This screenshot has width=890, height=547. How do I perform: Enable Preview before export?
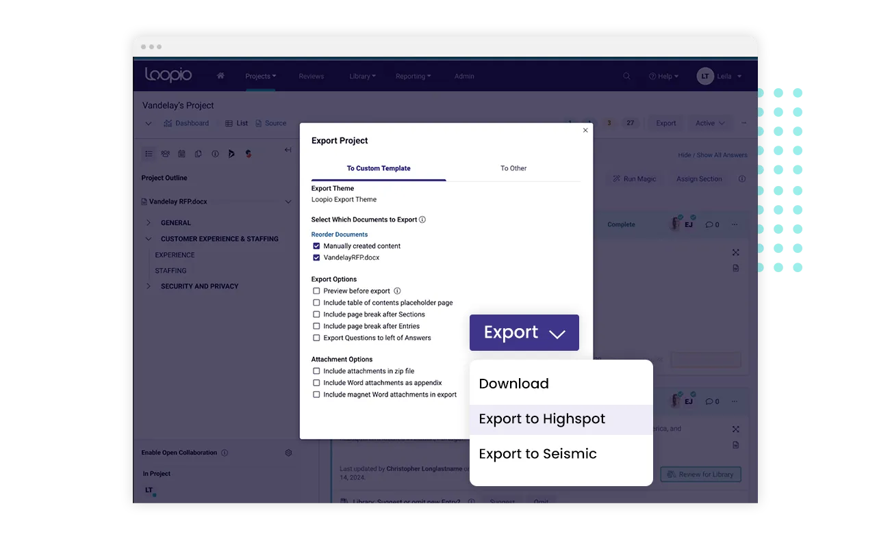[x=316, y=291]
